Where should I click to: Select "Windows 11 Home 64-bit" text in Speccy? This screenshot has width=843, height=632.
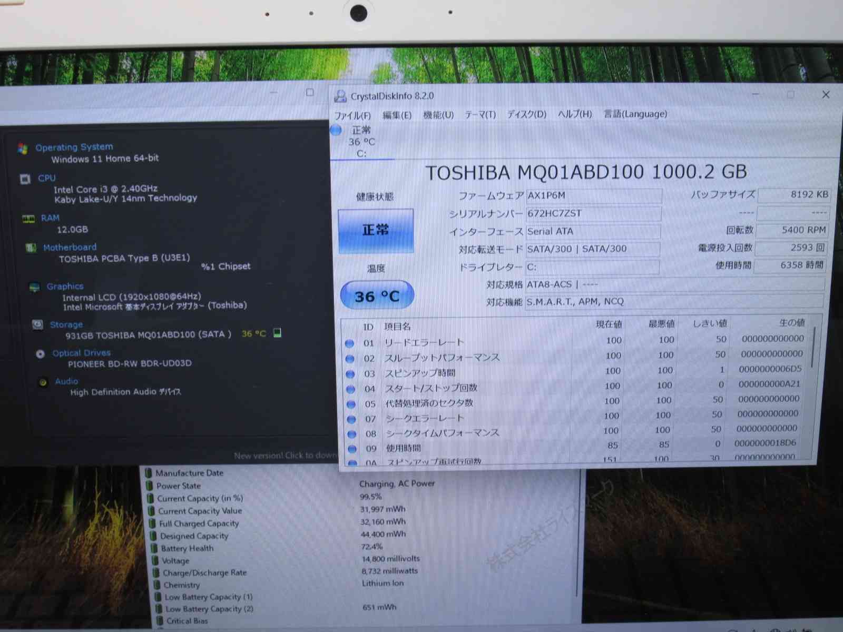(x=105, y=159)
